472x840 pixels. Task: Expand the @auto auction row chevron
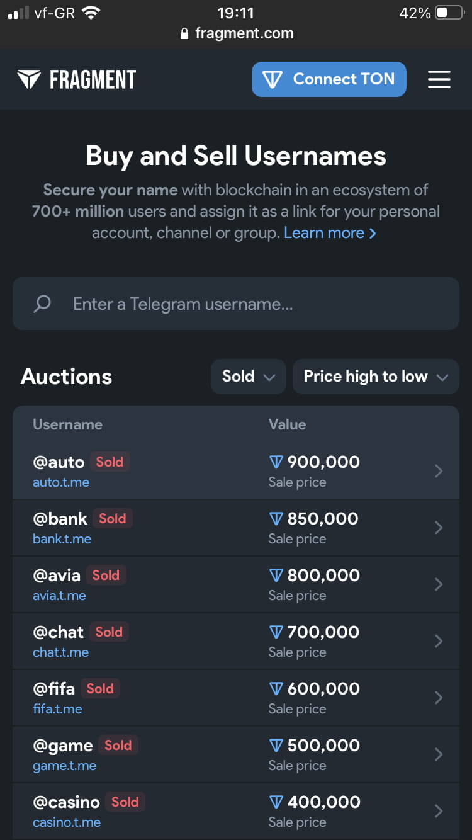(439, 471)
